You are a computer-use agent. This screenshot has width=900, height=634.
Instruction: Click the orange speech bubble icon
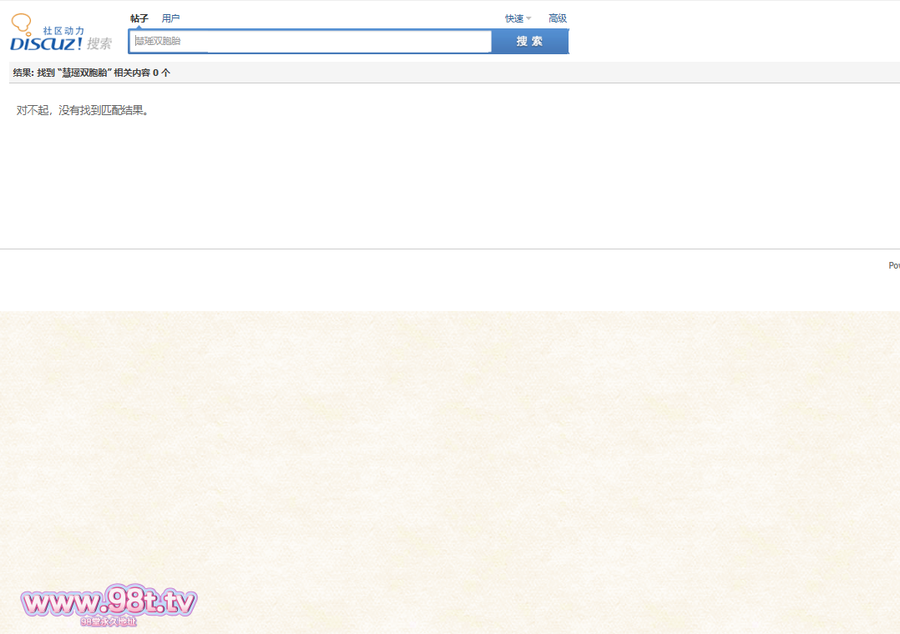[x=21, y=23]
